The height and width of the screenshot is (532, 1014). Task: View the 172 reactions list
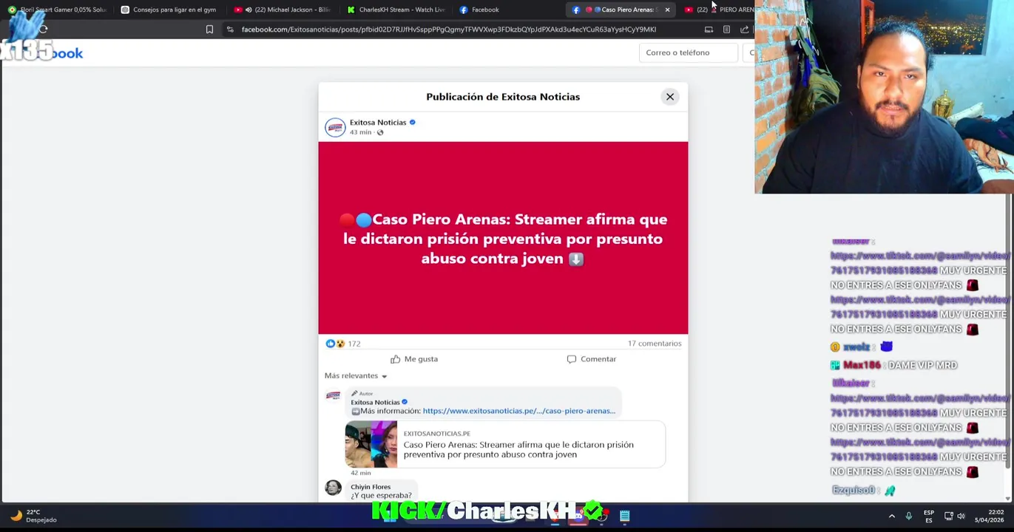coord(354,344)
